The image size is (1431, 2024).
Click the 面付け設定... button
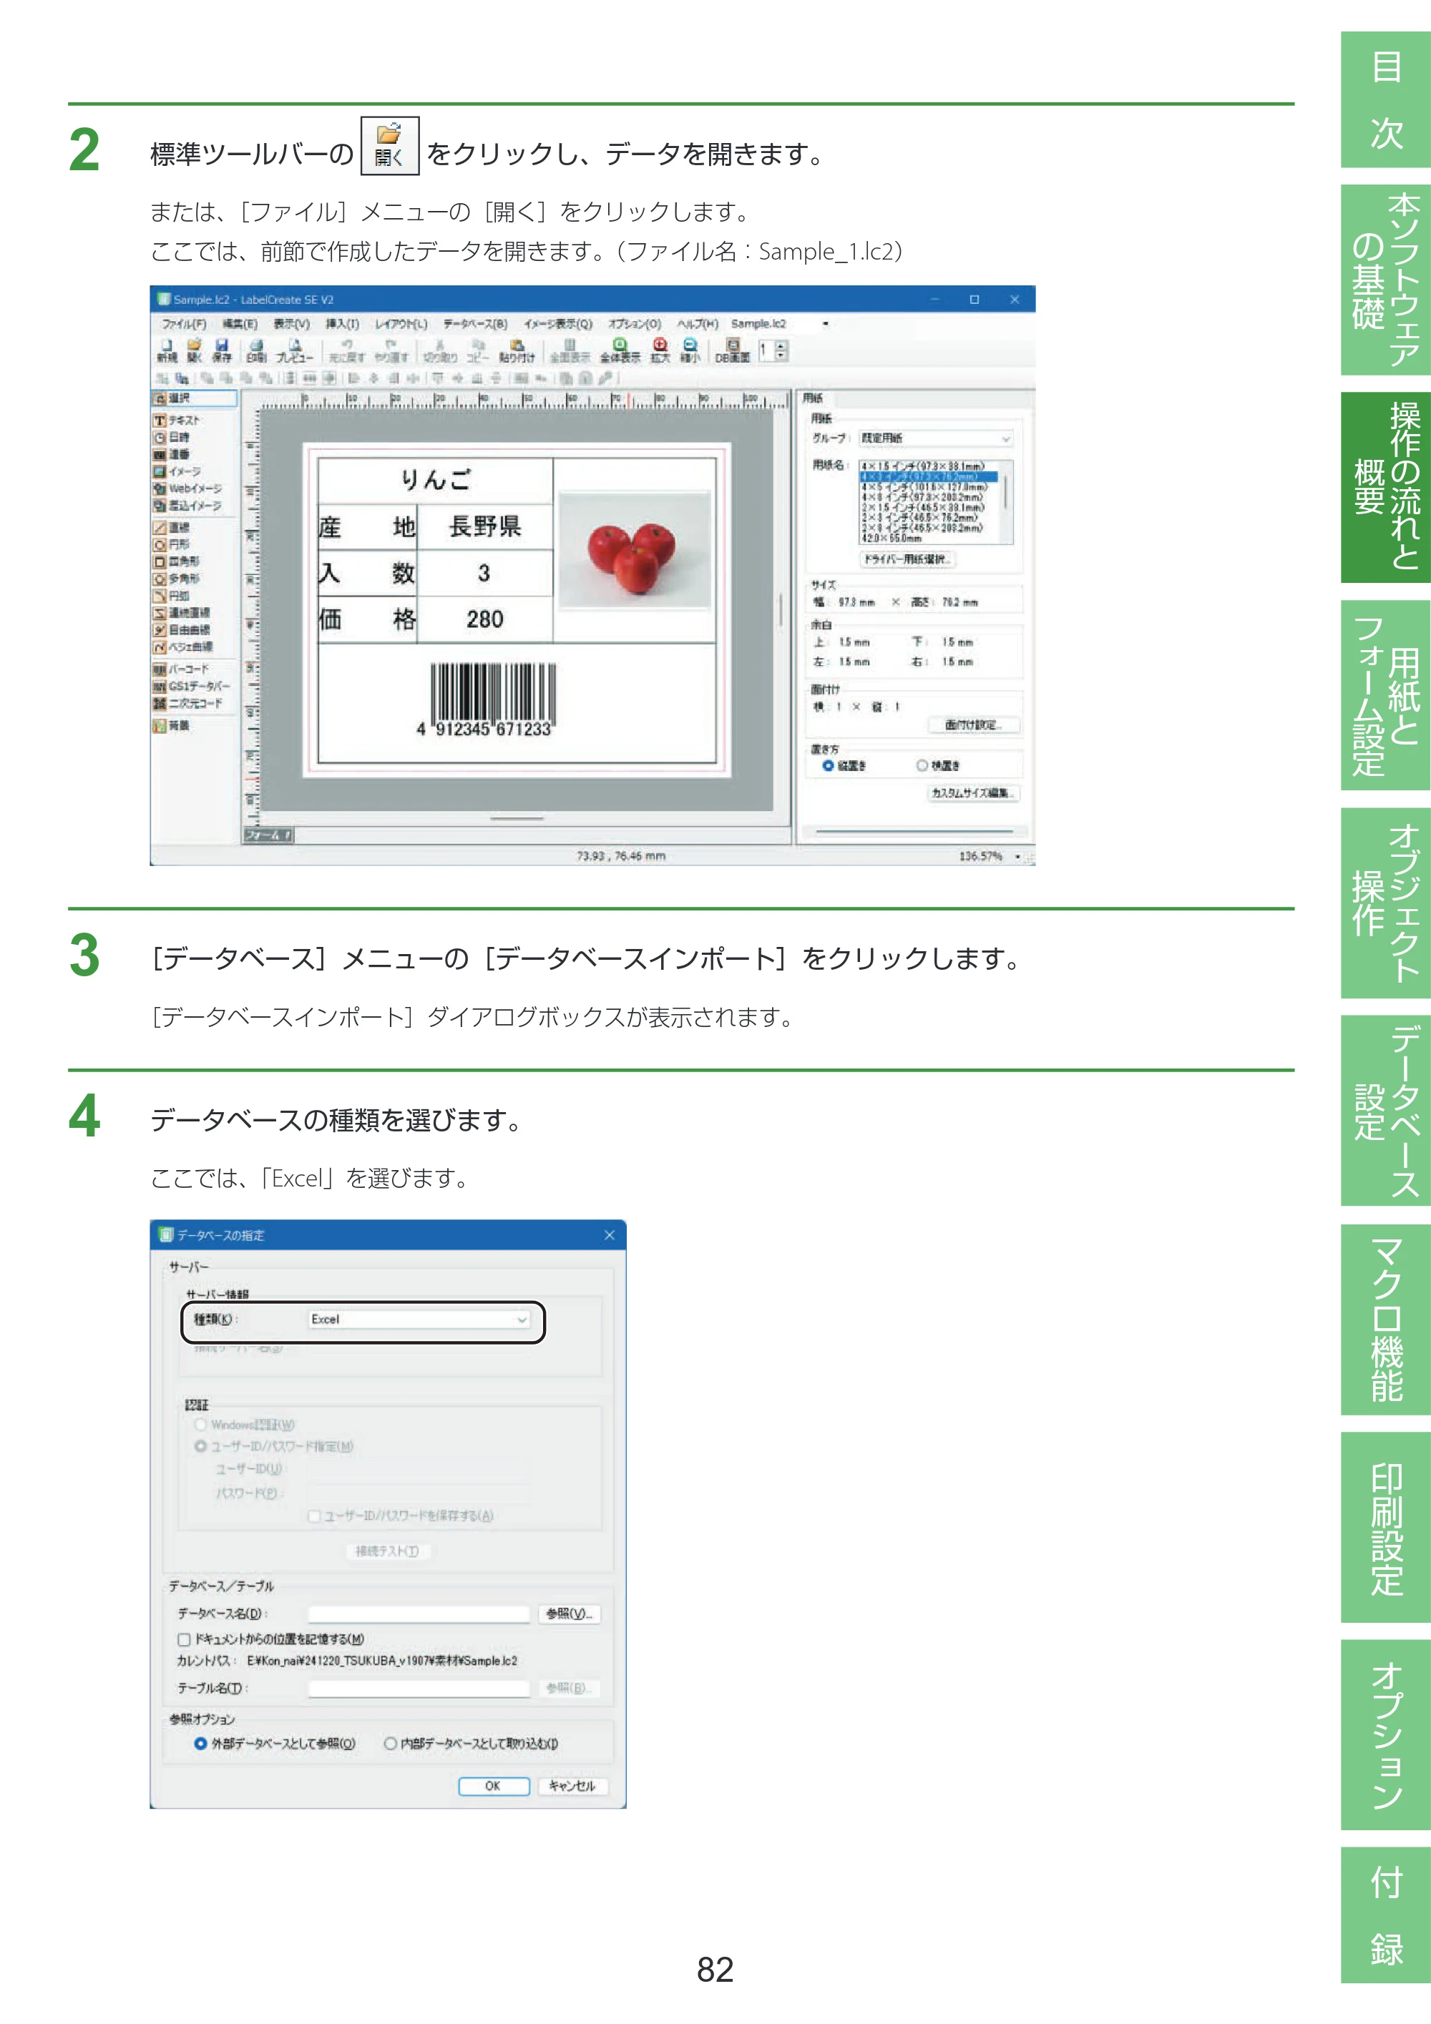[x=973, y=724]
